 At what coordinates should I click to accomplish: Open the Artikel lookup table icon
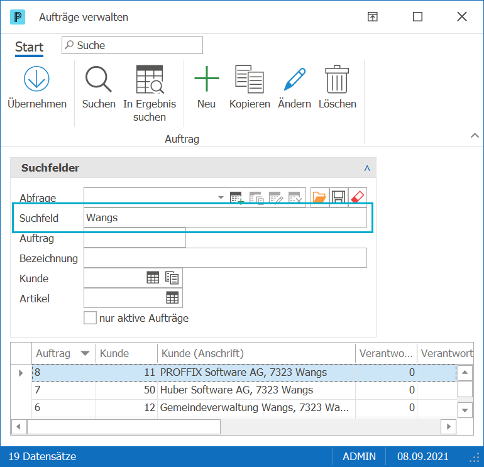[172, 298]
